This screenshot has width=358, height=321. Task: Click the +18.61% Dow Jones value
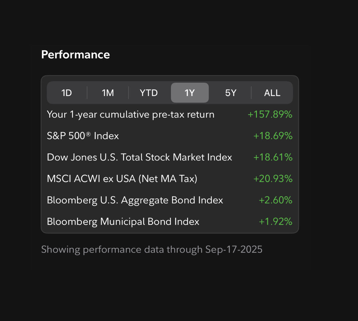(273, 157)
